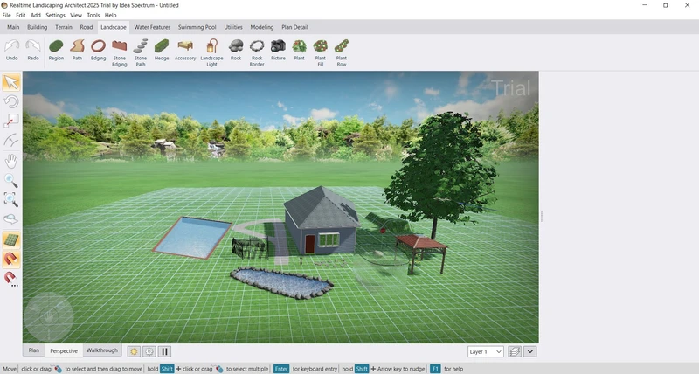Open the File menu
699x374 pixels.
tap(7, 15)
